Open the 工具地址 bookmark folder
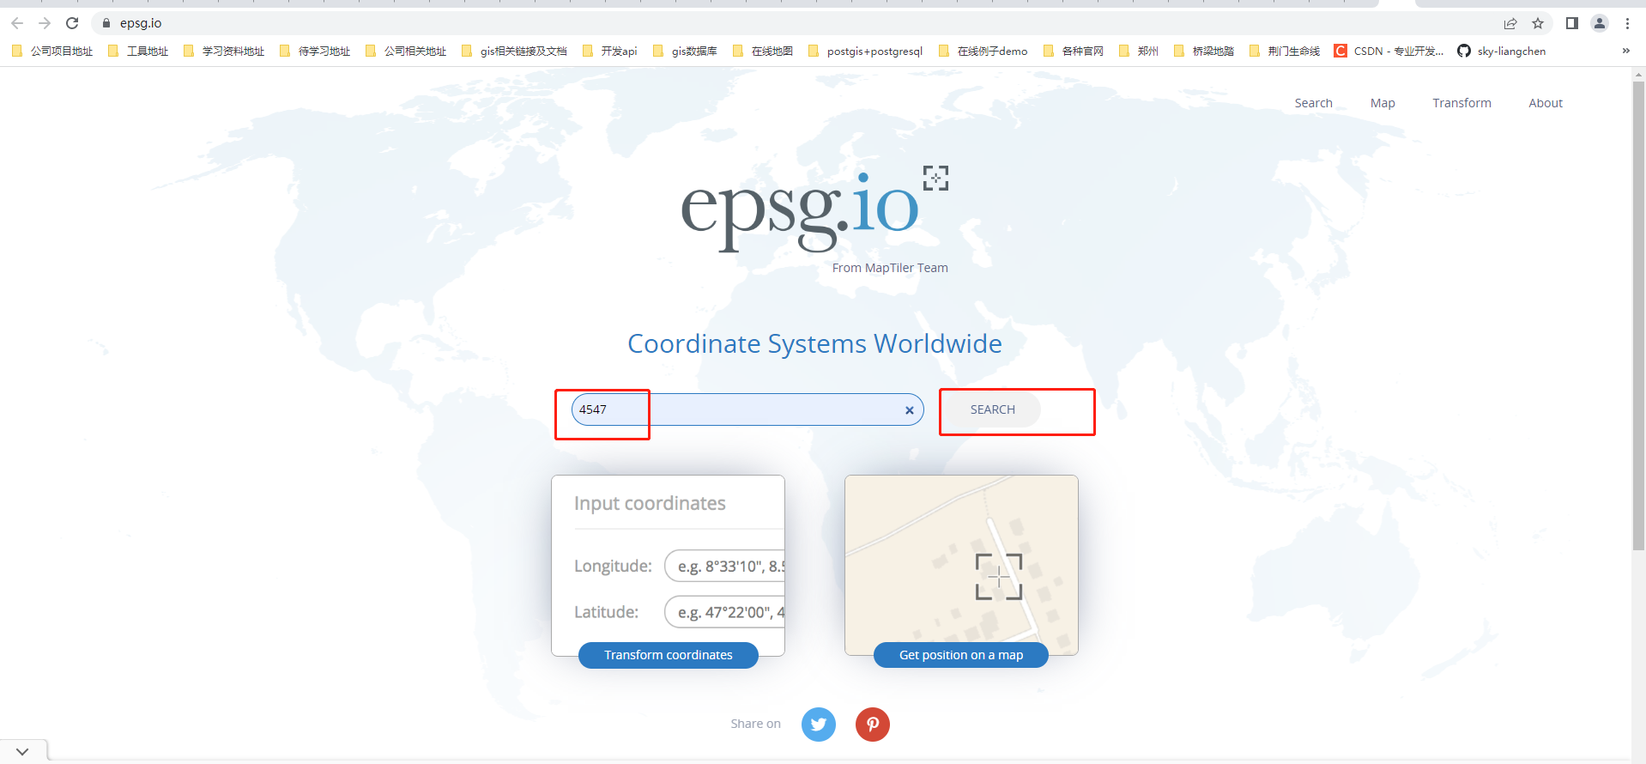This screenshot has height=764, width=1646. 138,51
